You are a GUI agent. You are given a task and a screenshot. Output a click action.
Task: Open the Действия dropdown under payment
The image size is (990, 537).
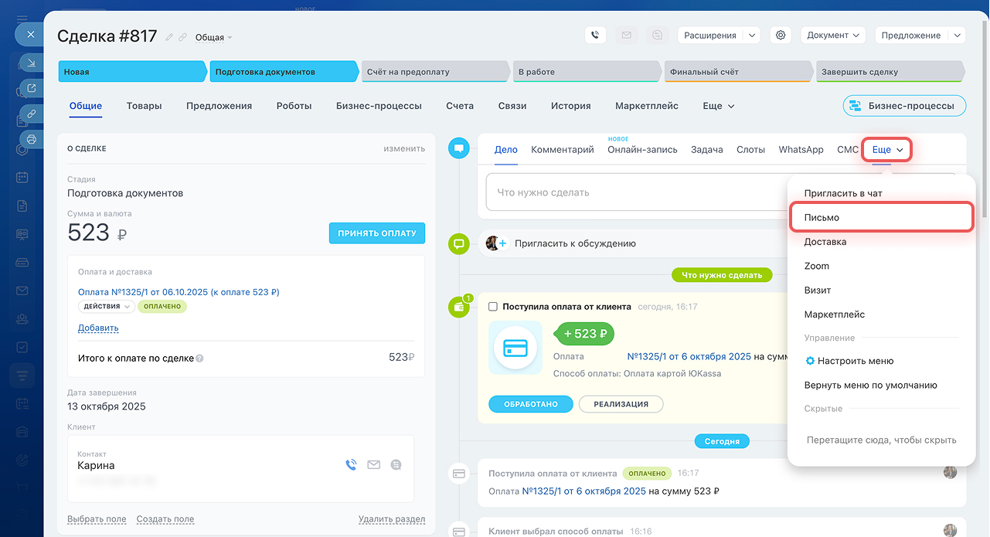(x=106, y=307)
